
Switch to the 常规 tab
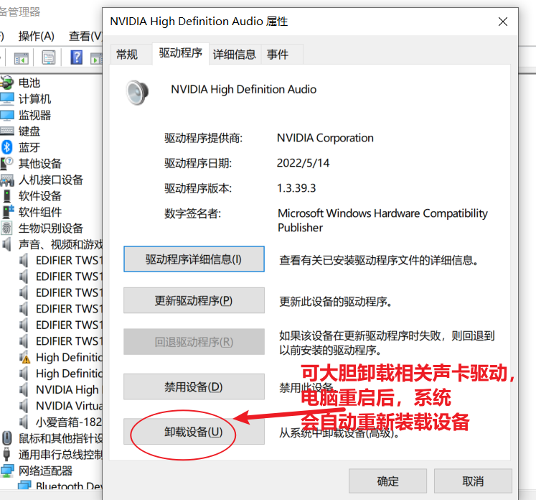tap(127, 54)
